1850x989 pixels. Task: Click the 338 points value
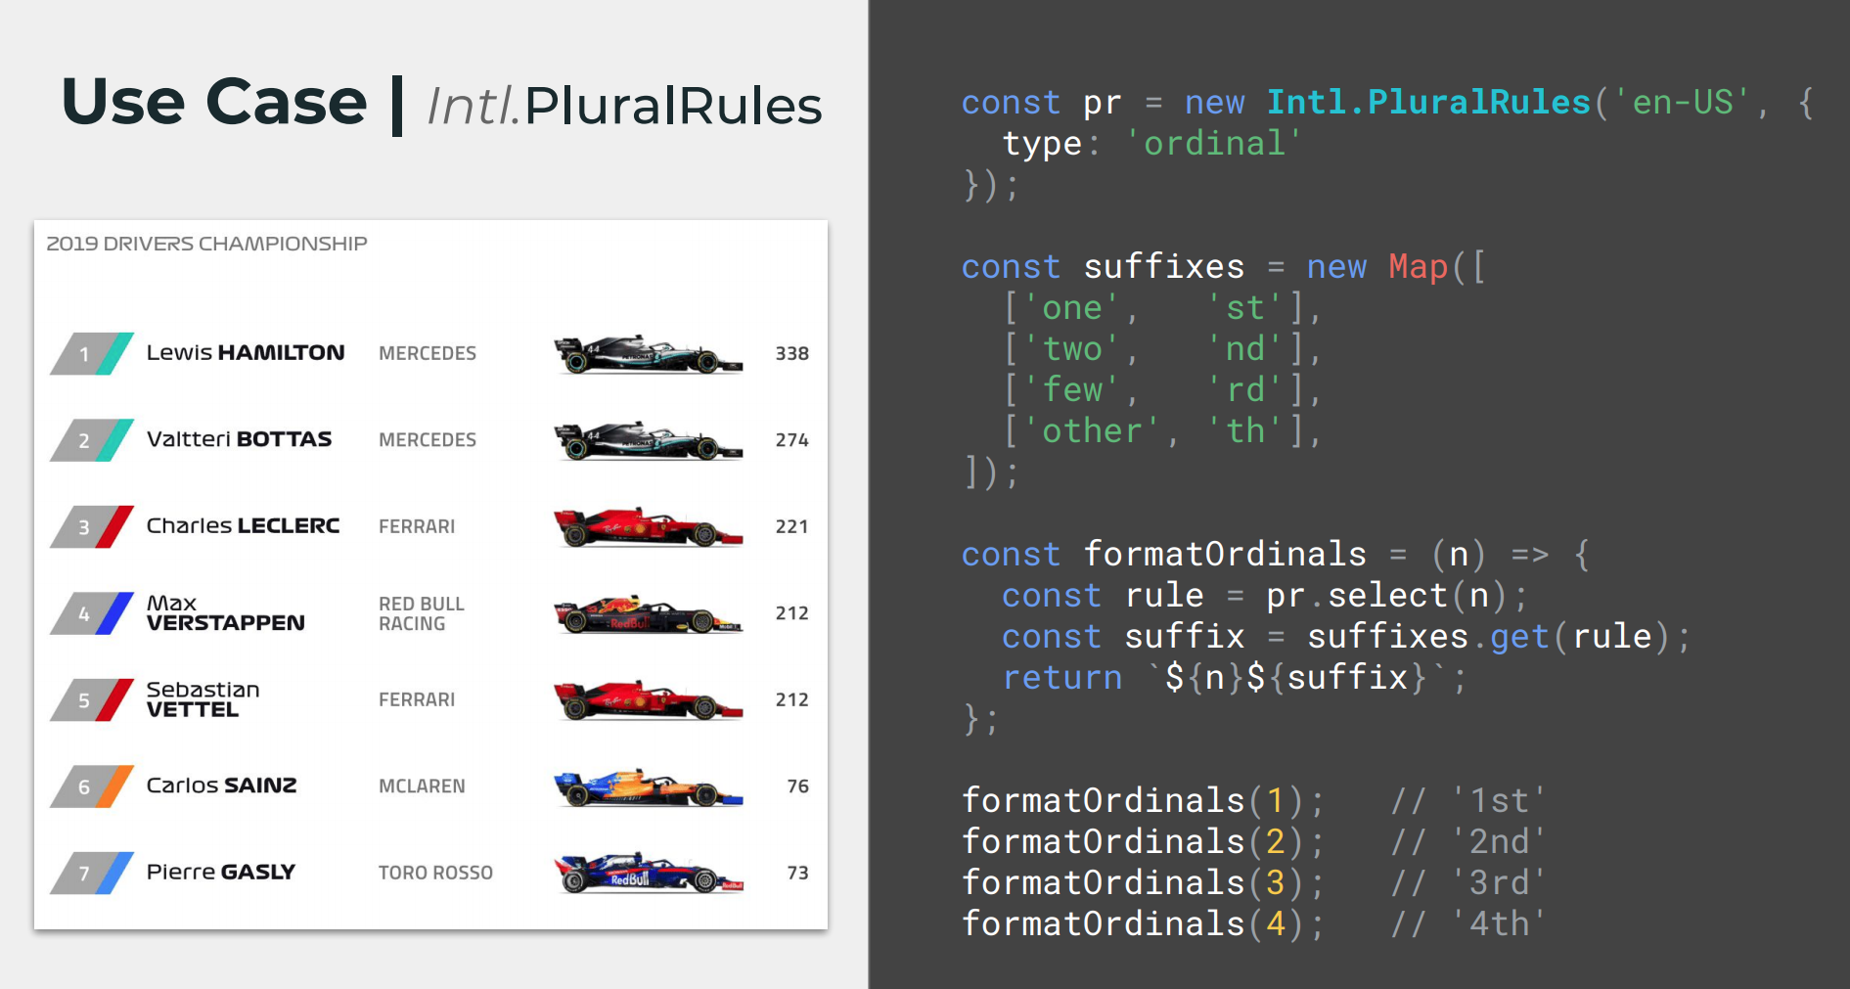tap(792, 353)
